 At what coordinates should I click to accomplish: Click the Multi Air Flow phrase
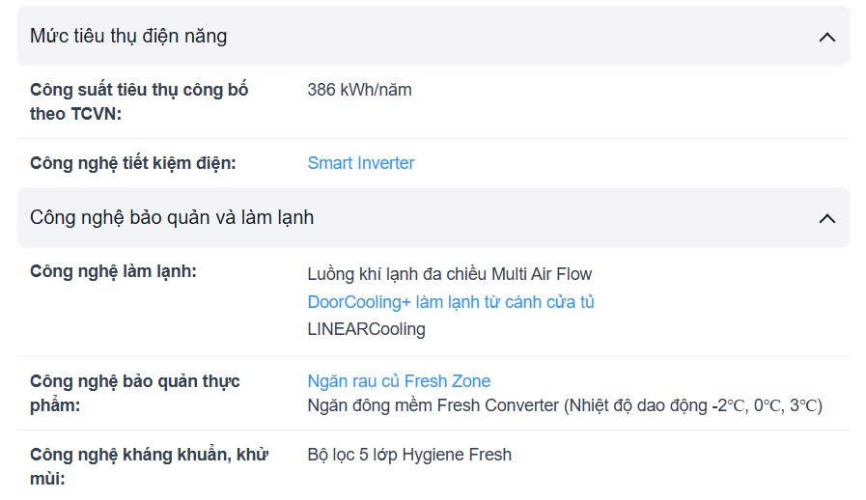[x=542, y=274]
